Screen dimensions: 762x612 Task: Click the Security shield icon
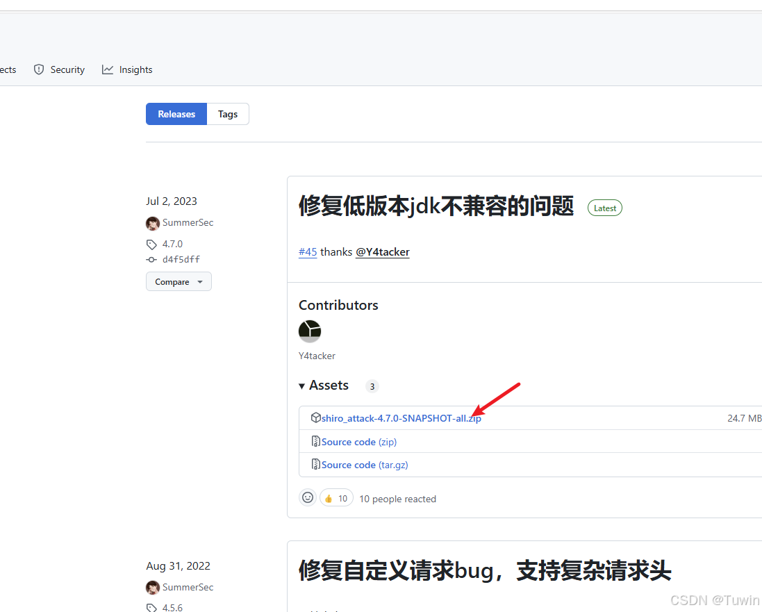click(x=39, y=69)
